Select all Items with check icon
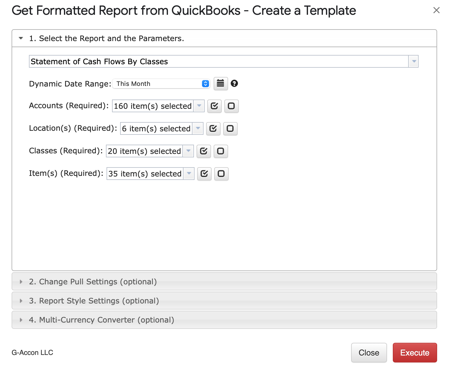This screenshot has width=451, height=372. click(x=204, y=174)
